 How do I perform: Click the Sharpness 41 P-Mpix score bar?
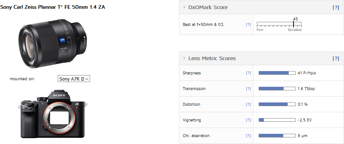pos(277,73)
